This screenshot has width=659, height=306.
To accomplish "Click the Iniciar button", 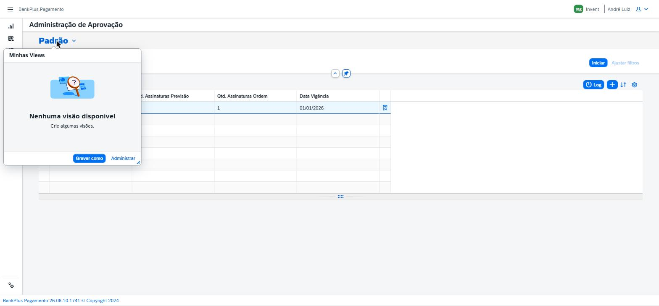I will (x=598, y=63).
